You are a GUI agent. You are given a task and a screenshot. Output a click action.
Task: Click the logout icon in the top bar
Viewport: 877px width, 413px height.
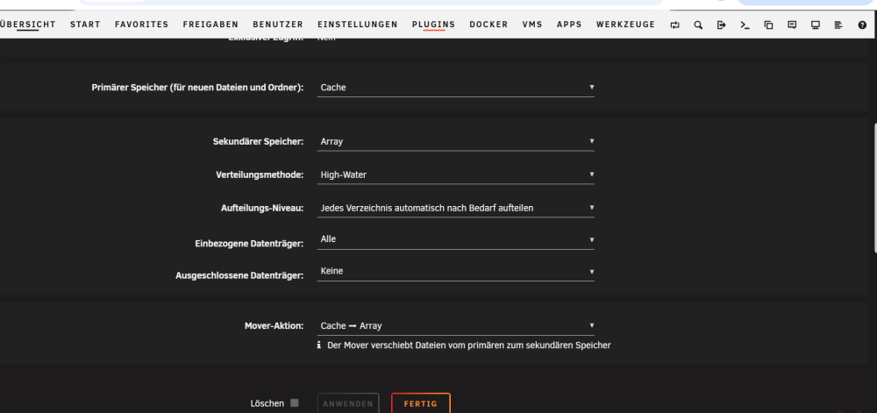(722, 25)
